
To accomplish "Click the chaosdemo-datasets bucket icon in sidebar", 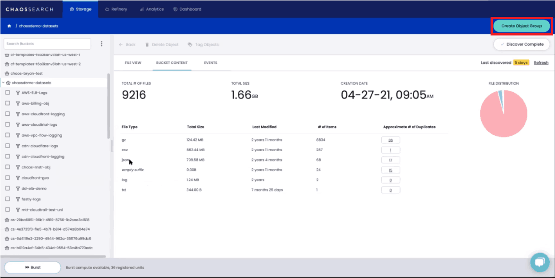I will pos(8,83).
